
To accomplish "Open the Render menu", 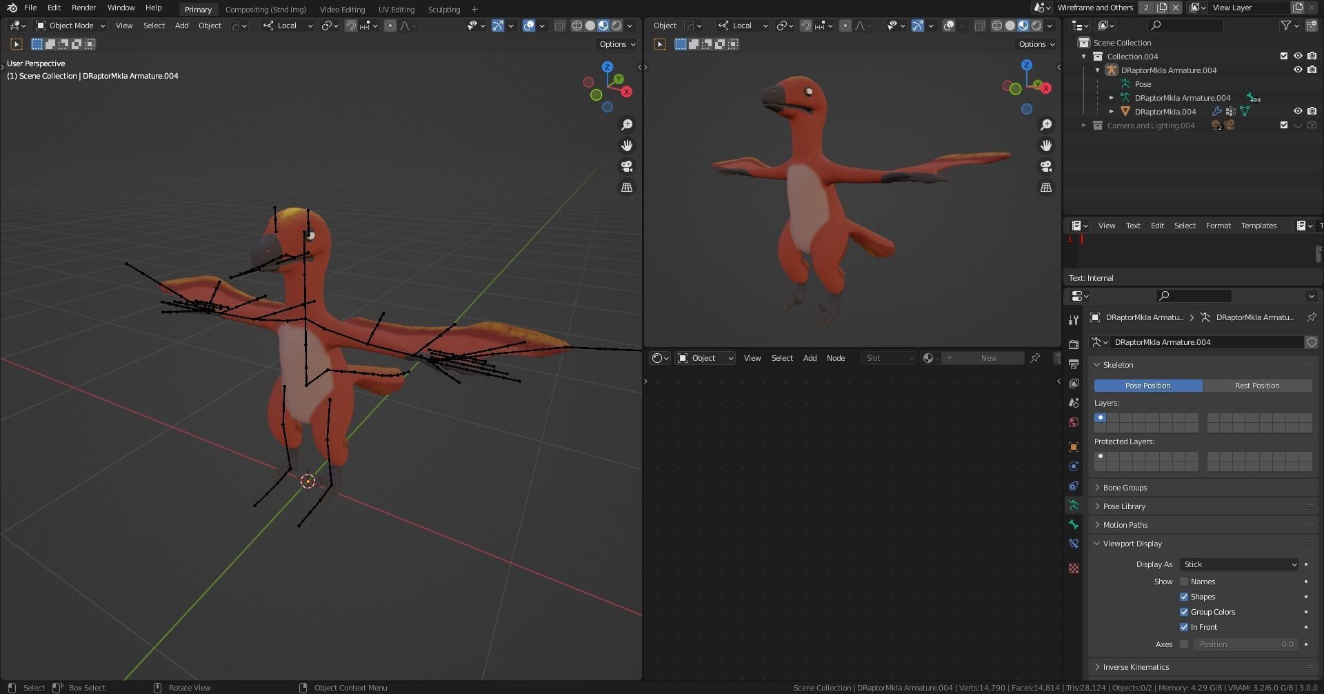I will [x=83, y=8].
